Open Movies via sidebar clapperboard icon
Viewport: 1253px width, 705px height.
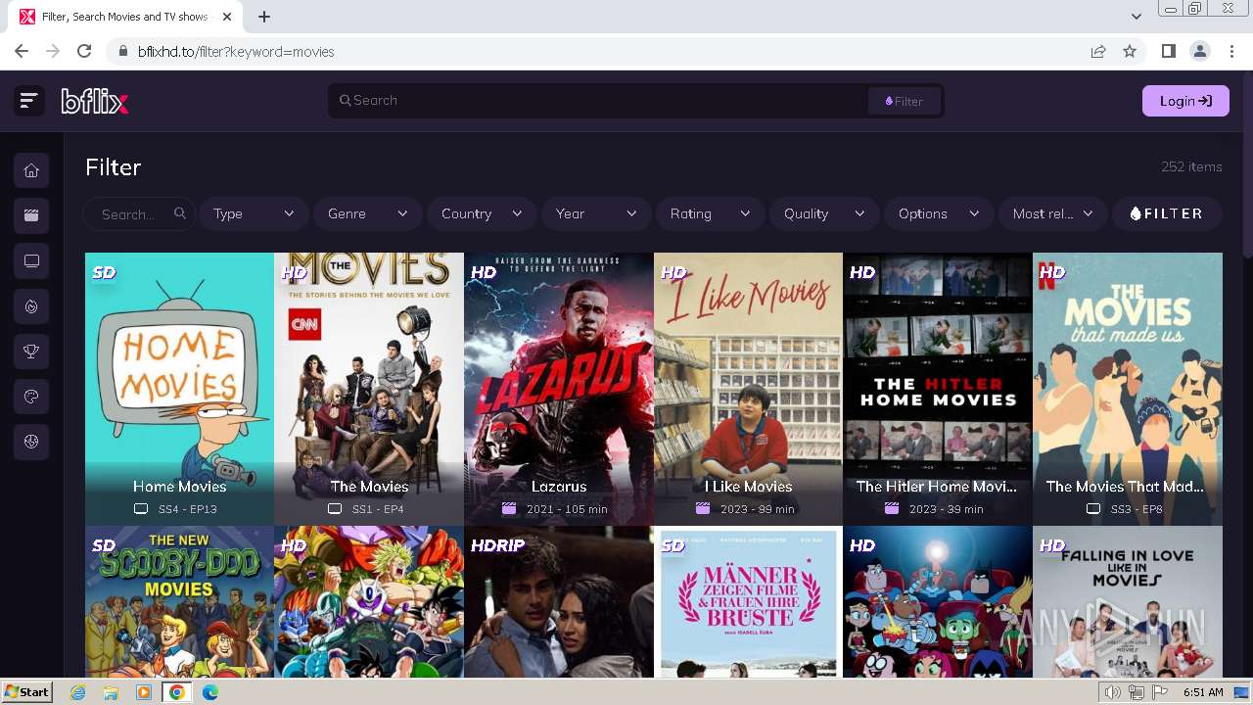(x=31, y=215)
